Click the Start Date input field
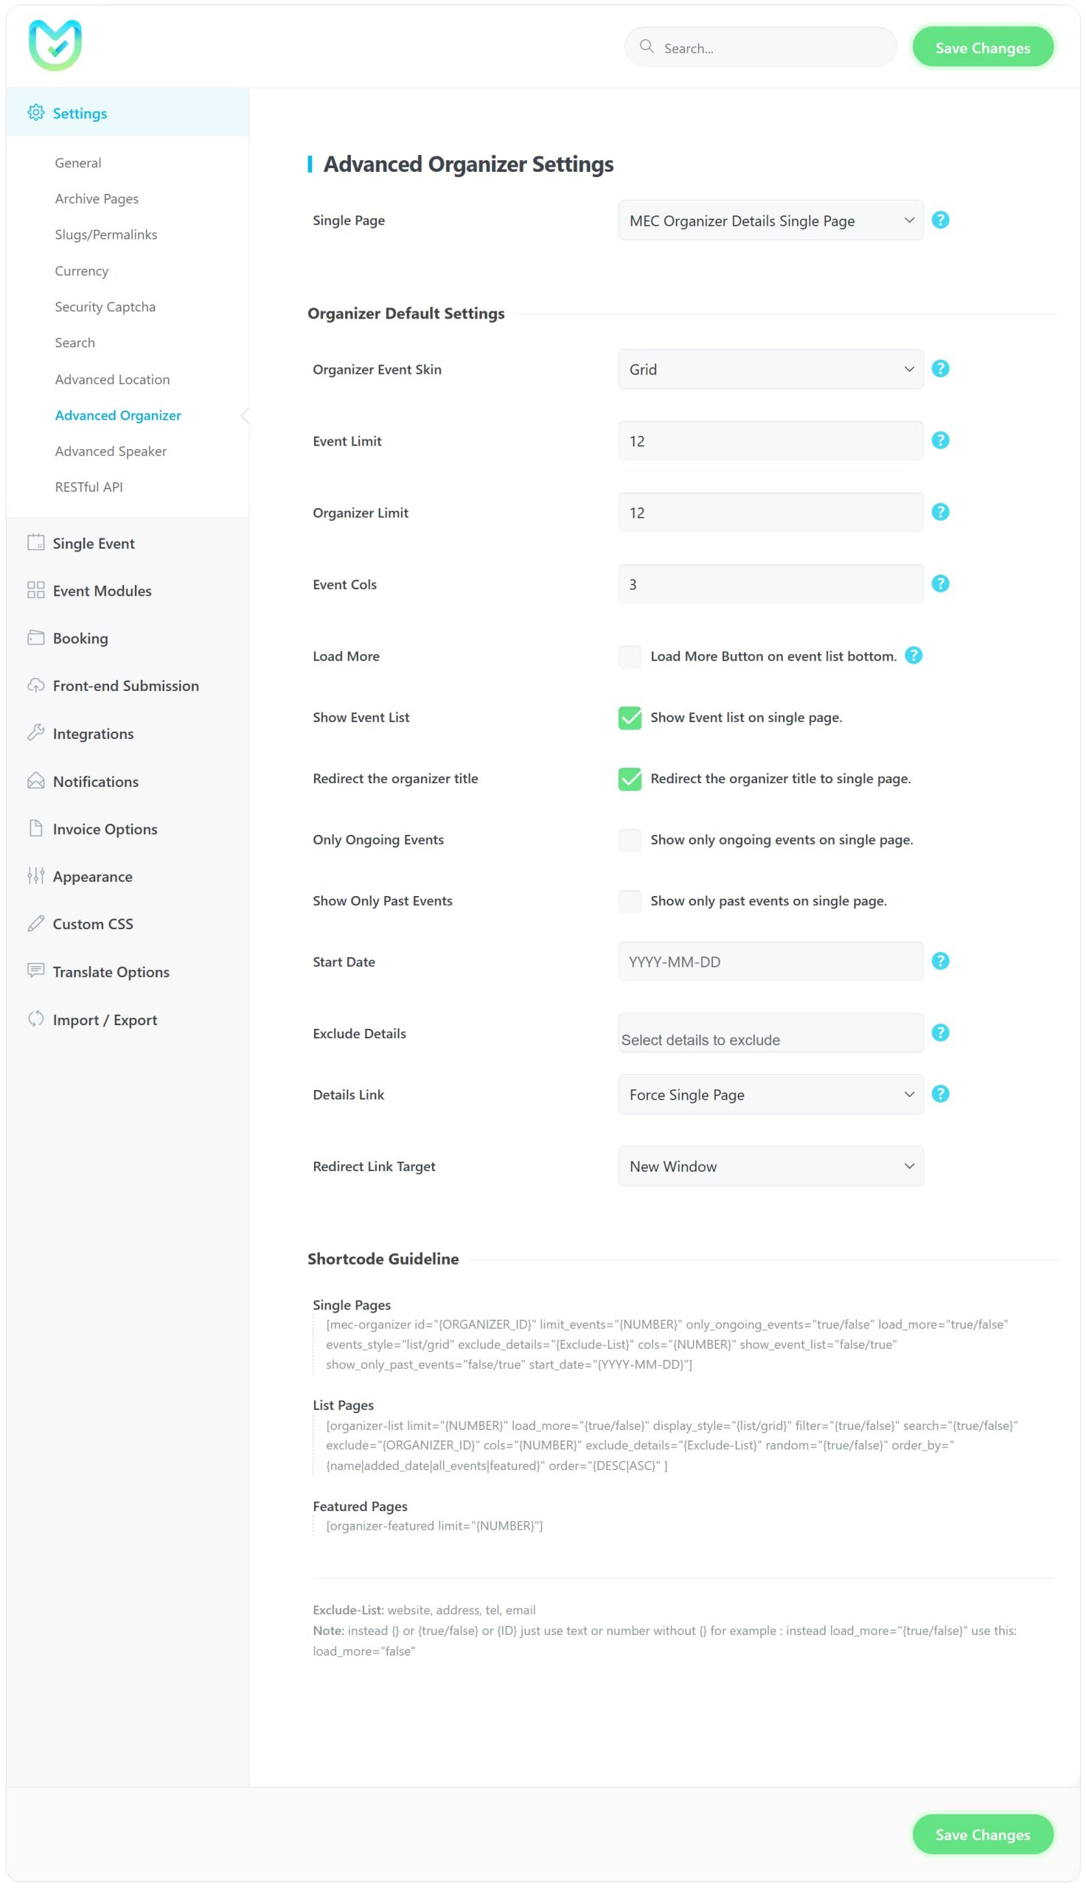This screenshot has width=1086, height=1888. pyautogui.click(x=770, y=962)
